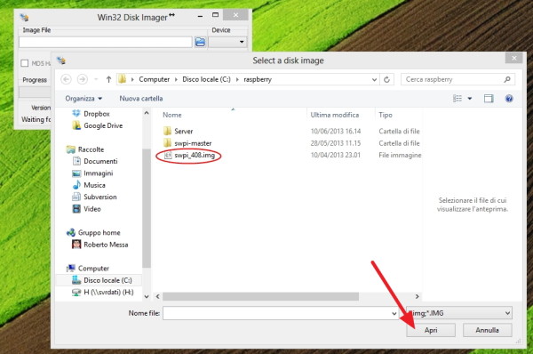Click the Apri button
Viewport: 533px width, 354px height.
[x=431, y=330]
